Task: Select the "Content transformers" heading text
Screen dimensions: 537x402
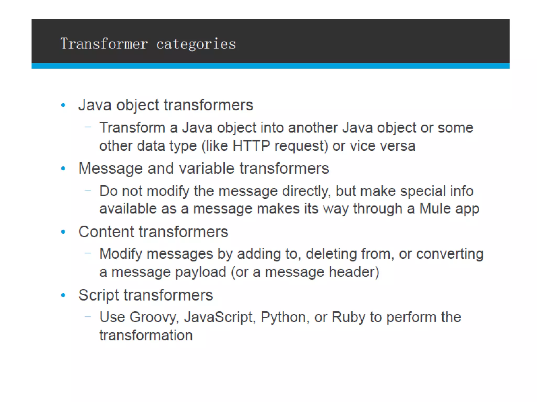Action: coord(153,232)
